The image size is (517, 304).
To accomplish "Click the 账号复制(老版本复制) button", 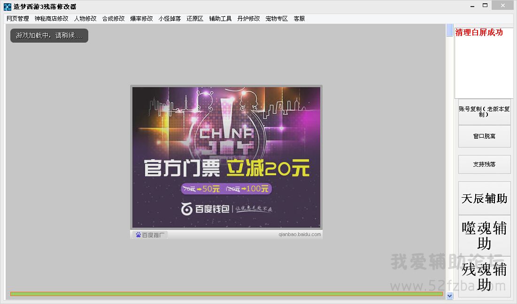I will (484, 112).
